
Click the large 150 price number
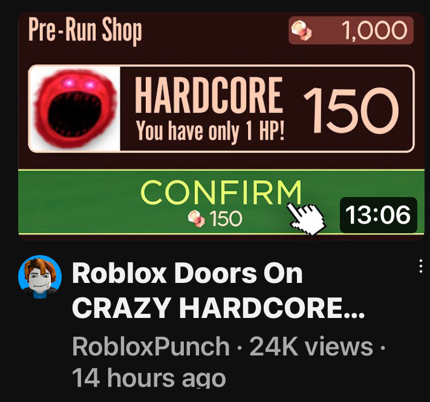click(x=351, y=111)
